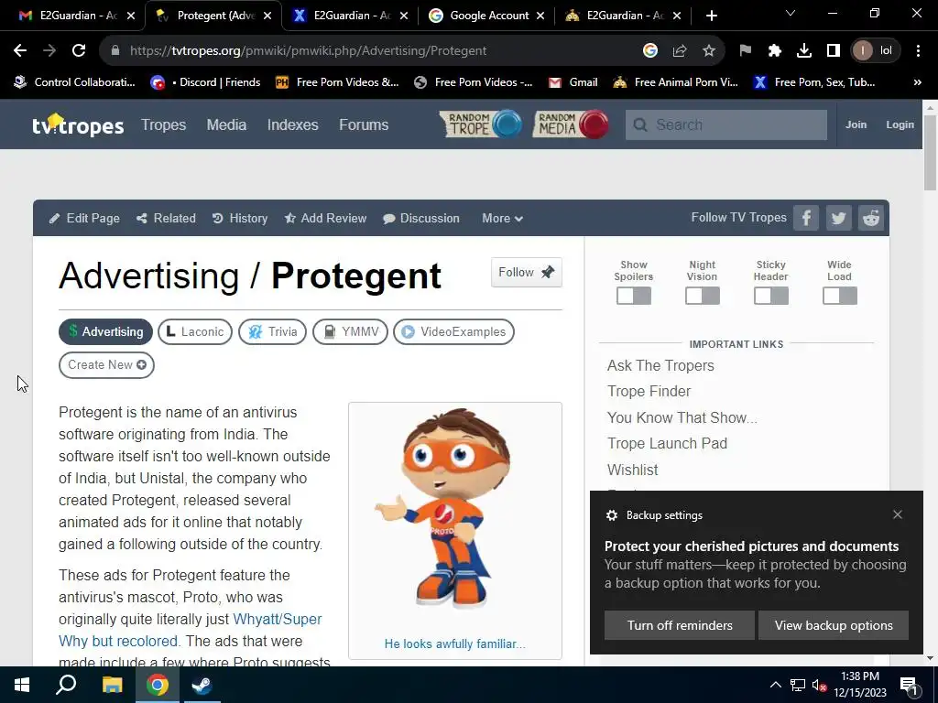Reload the current page
The image size is (938, 703).
coord(79,51)
